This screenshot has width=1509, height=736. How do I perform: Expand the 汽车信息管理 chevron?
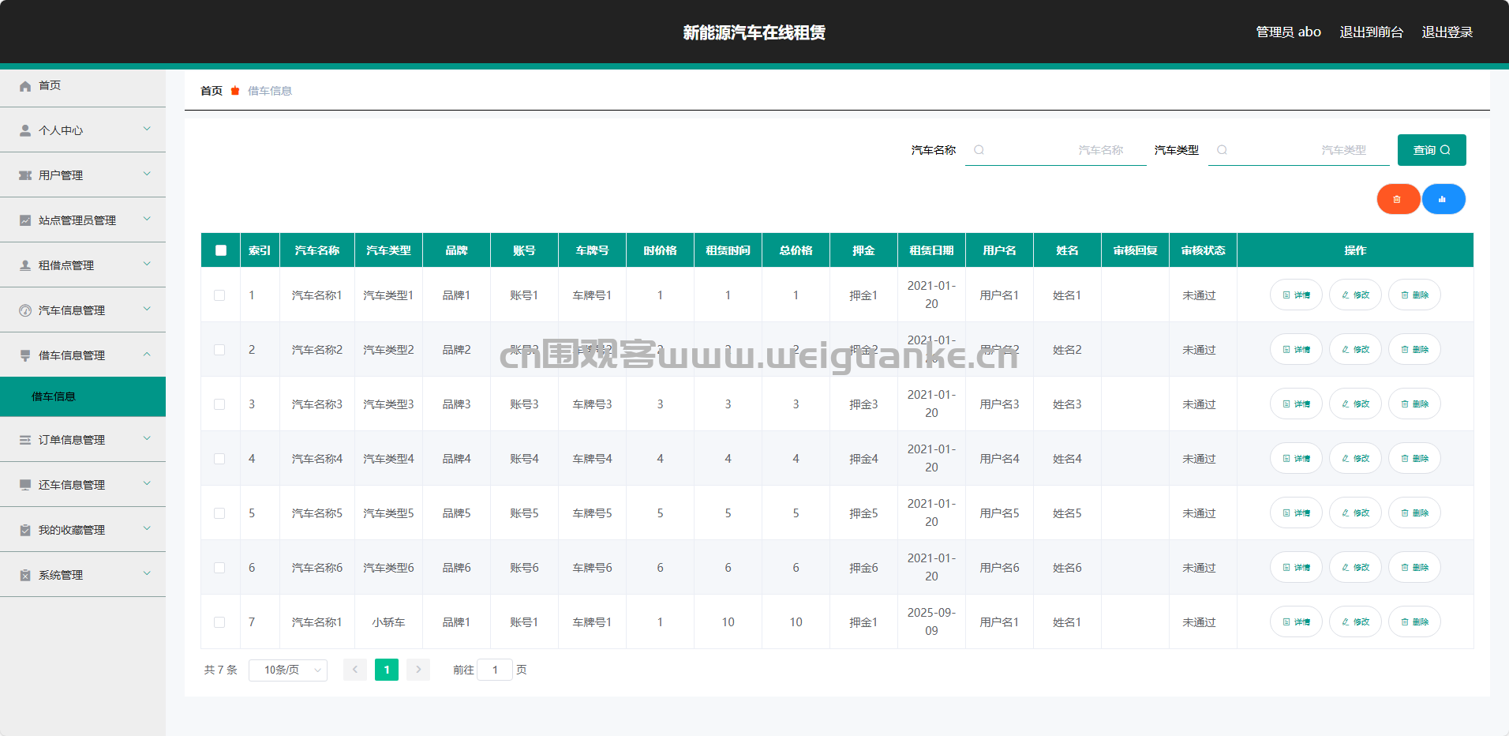pos(147,309)
